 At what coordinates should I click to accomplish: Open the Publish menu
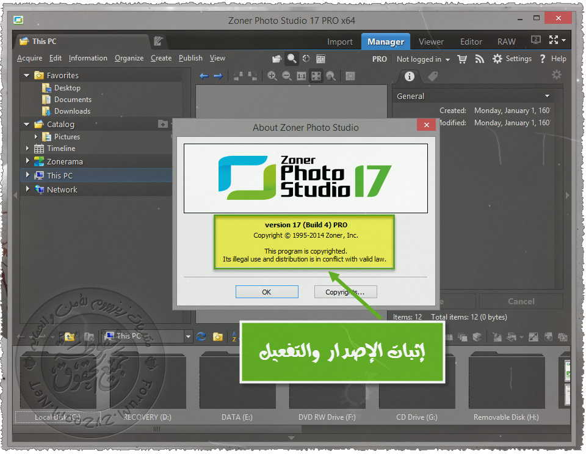190,58
